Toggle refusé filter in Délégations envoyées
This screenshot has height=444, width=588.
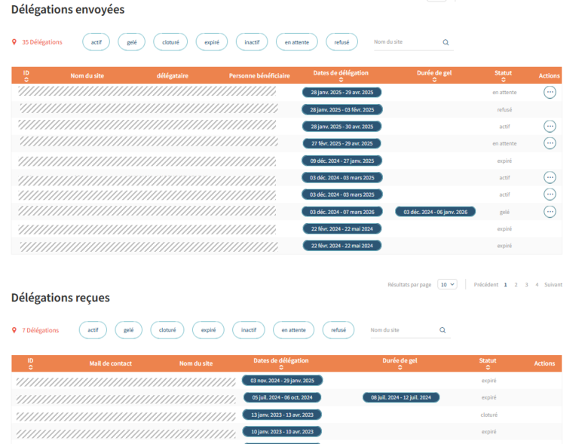341,42
